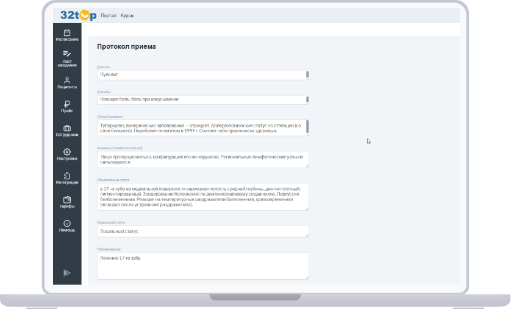Click the Протокол приема heading
Image resolution: width=511 pixels, height=309 pixels.
126,46
